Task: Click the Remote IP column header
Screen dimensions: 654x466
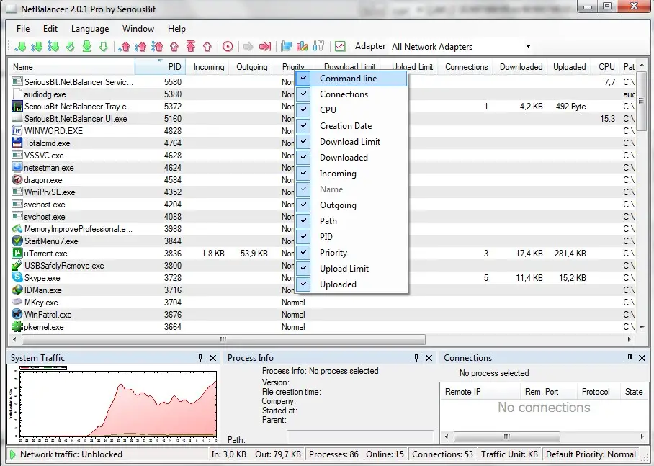Action: pos(480,392)
